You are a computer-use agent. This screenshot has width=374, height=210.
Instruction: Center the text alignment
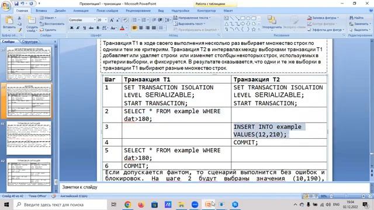(x=141, y=28)
